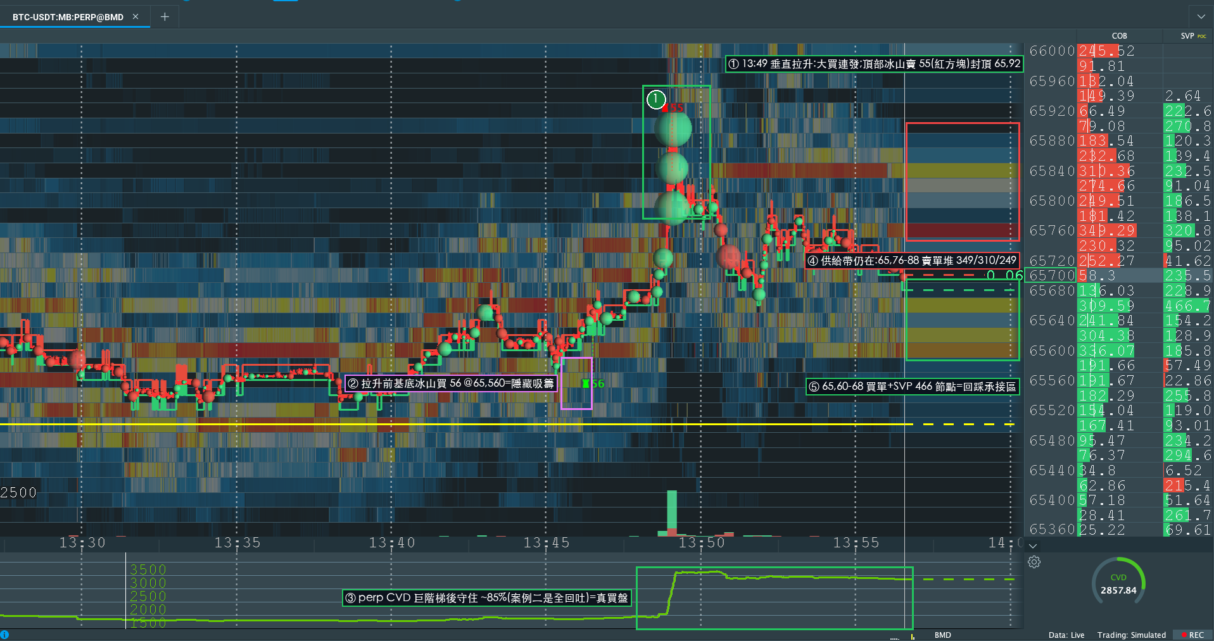Click price level 65480
Image resolution: width=1214 pixels, height=641 pixels.
coord(1052,440)
